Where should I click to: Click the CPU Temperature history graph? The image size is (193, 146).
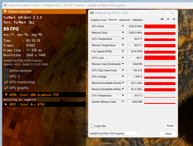160,95
